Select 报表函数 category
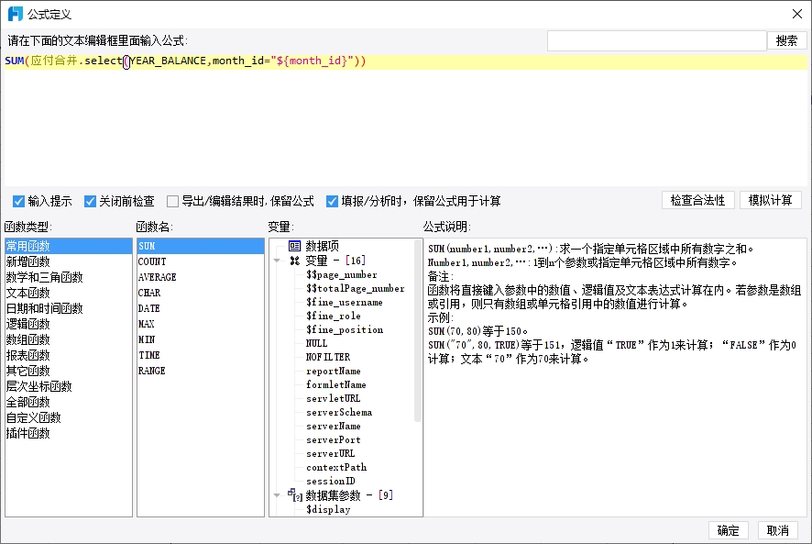 69,355
